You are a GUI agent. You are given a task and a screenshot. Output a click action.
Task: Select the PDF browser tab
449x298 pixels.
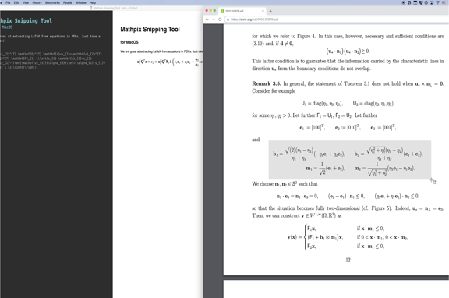(x=242, y=11)
